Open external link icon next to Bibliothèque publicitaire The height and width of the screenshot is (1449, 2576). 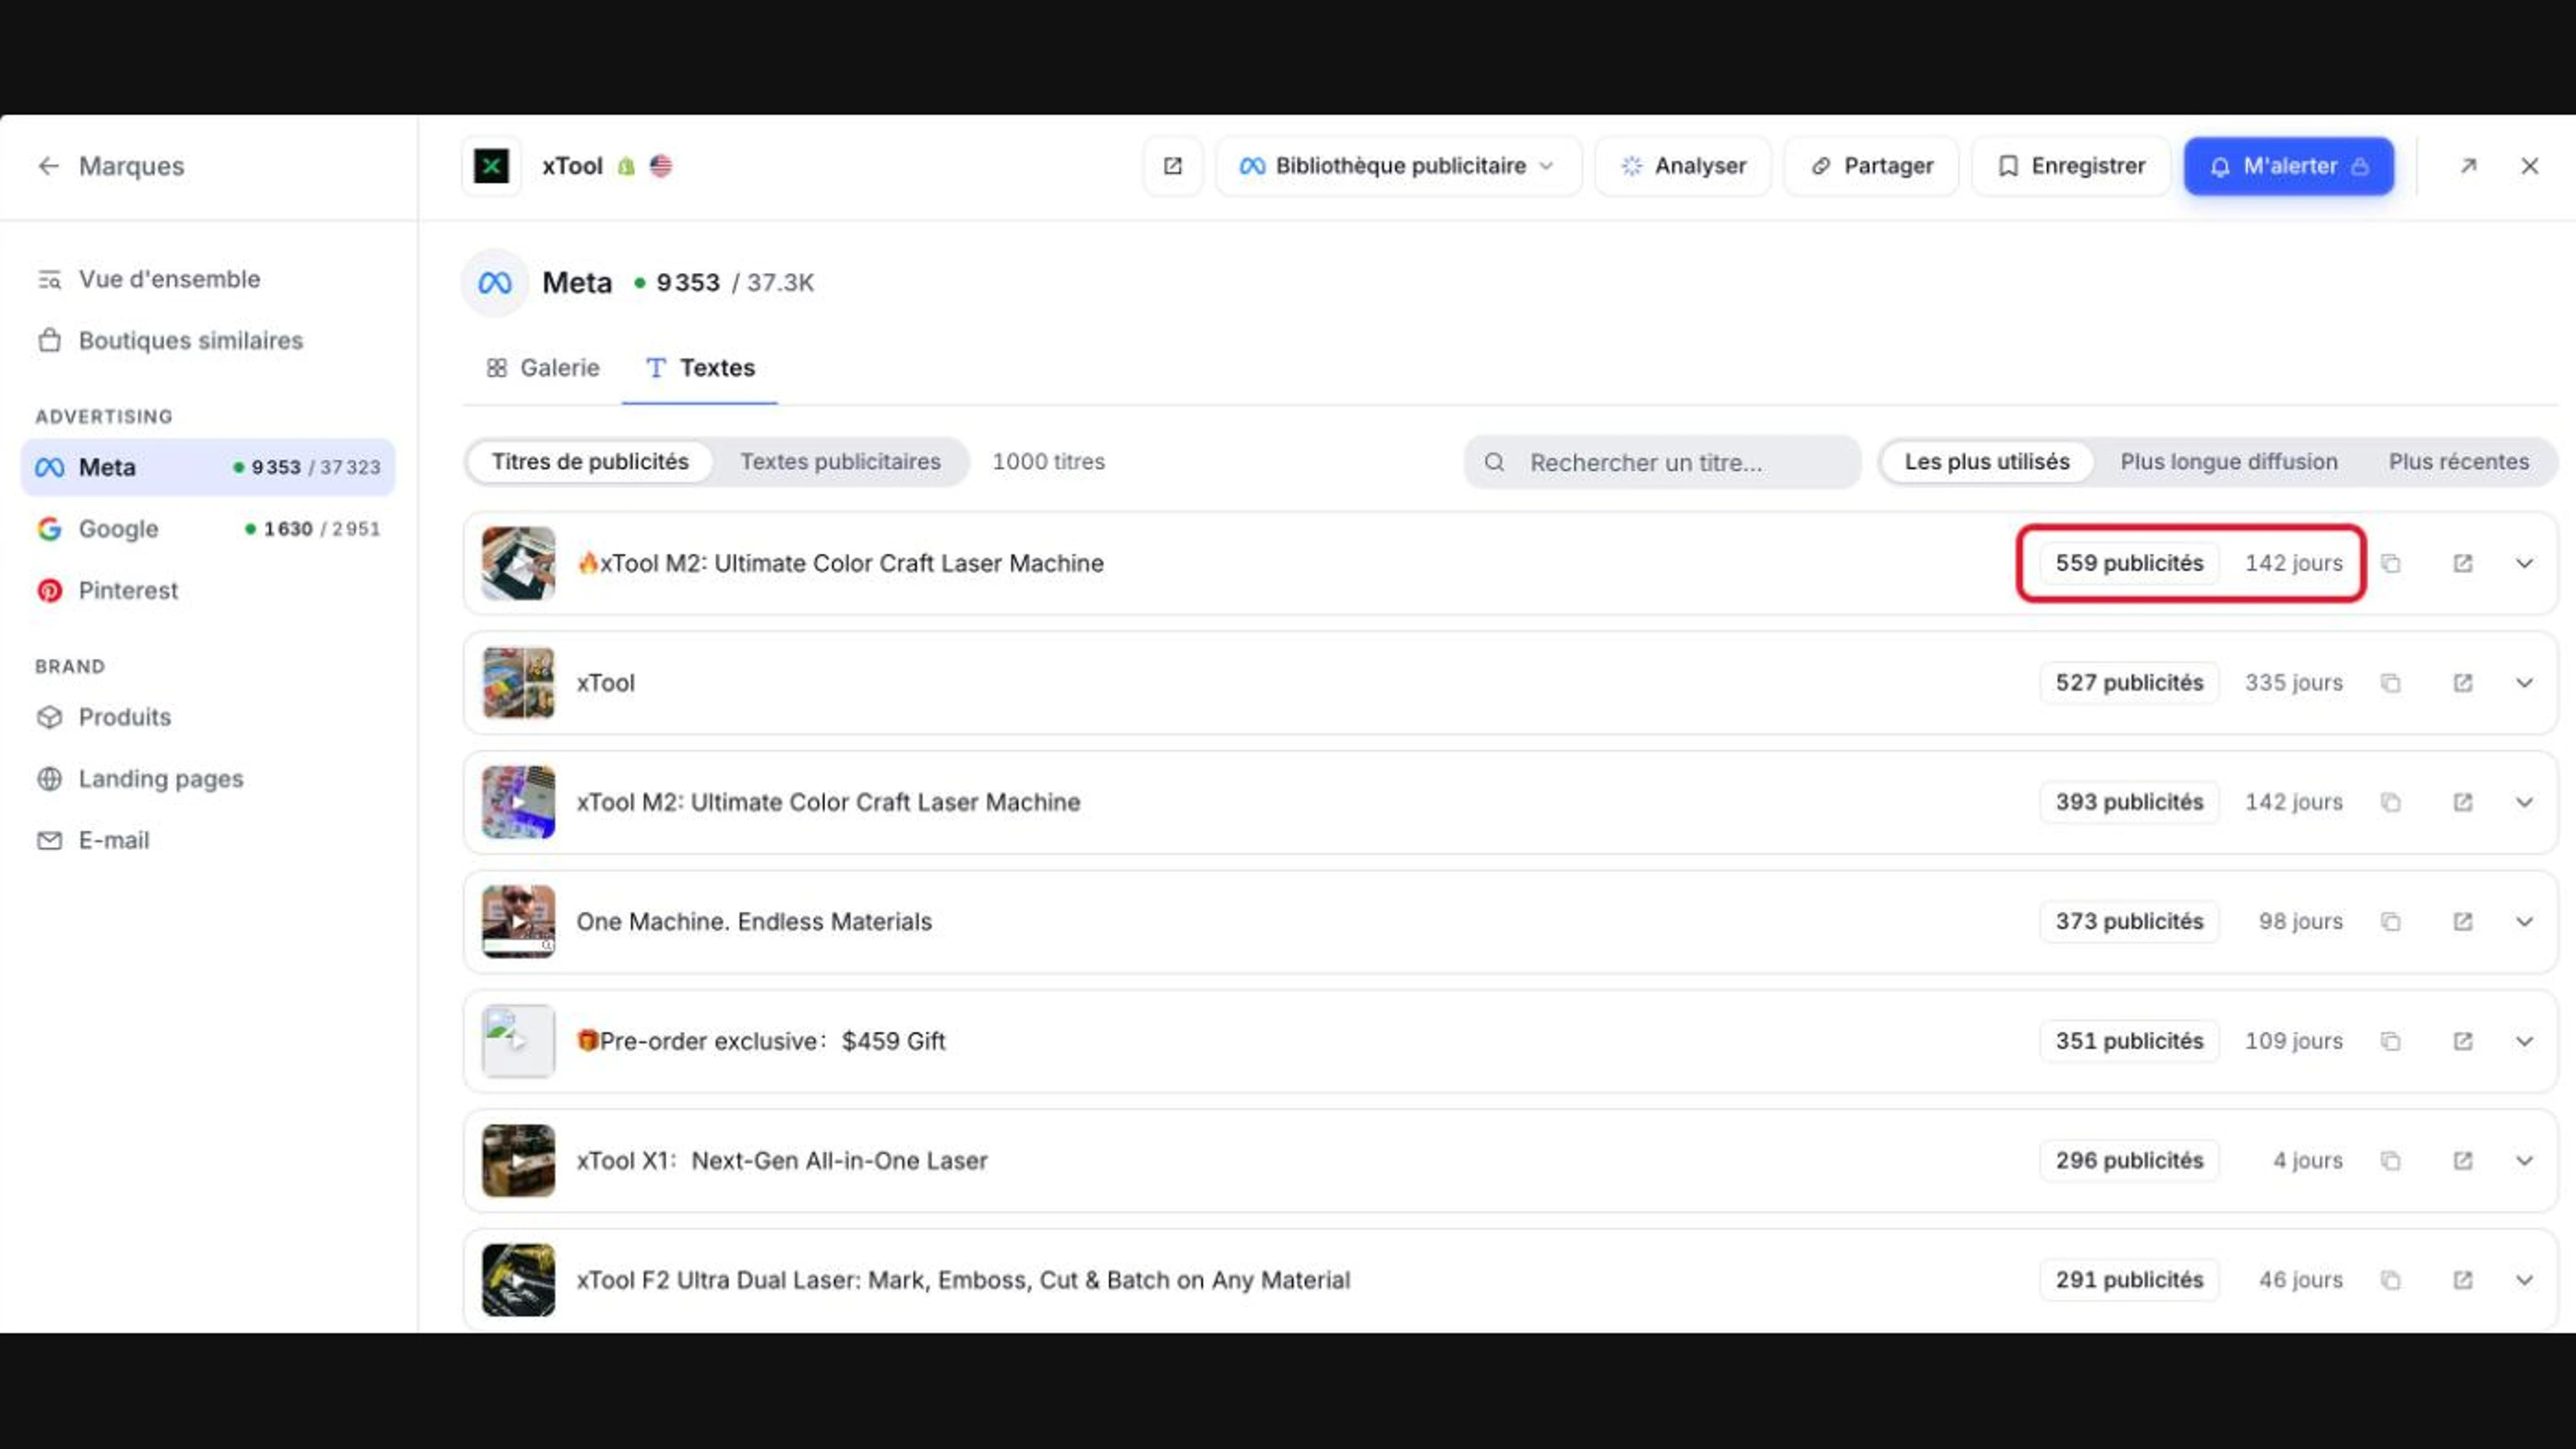coord(1173,166)
